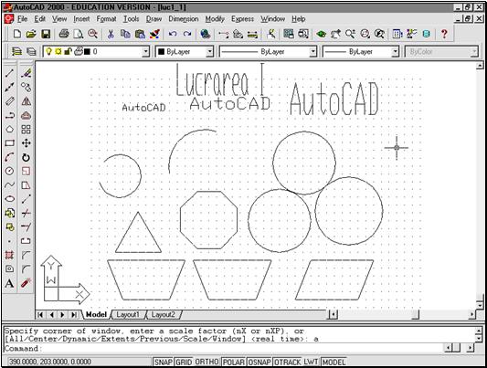Select the Ellipse draw tool
Screen dimensions: 487x368
[x=10, y=199]
